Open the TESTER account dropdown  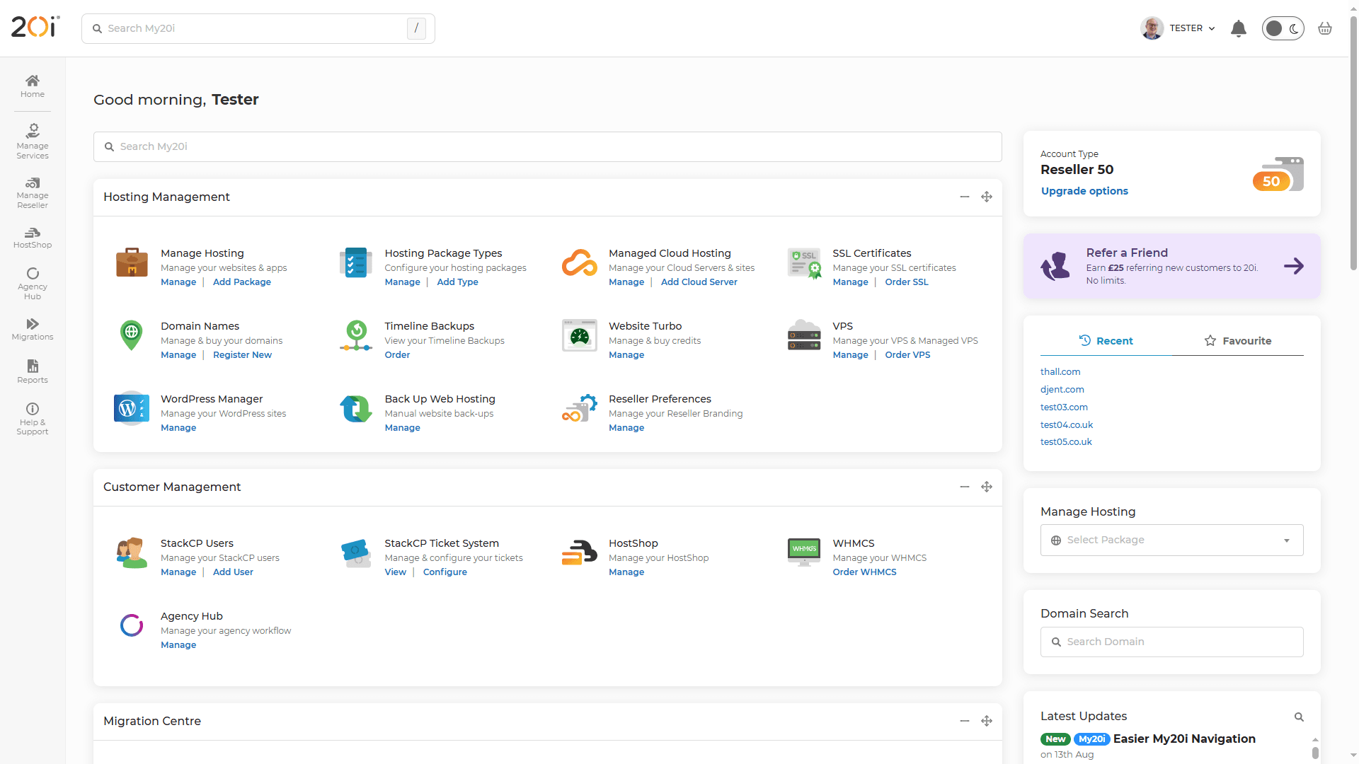[x=1179, y=28]
